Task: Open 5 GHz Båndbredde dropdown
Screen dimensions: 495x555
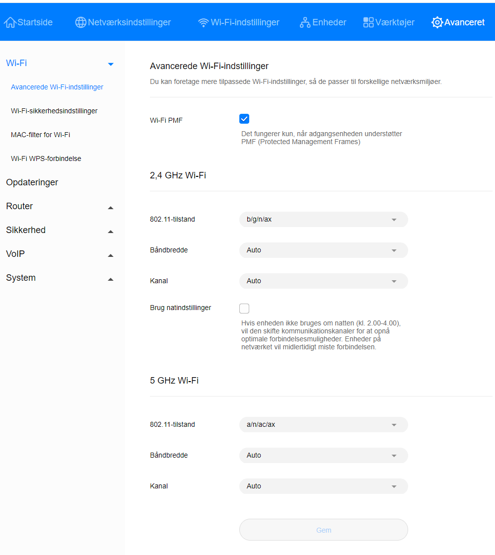Action: (324, 456)
